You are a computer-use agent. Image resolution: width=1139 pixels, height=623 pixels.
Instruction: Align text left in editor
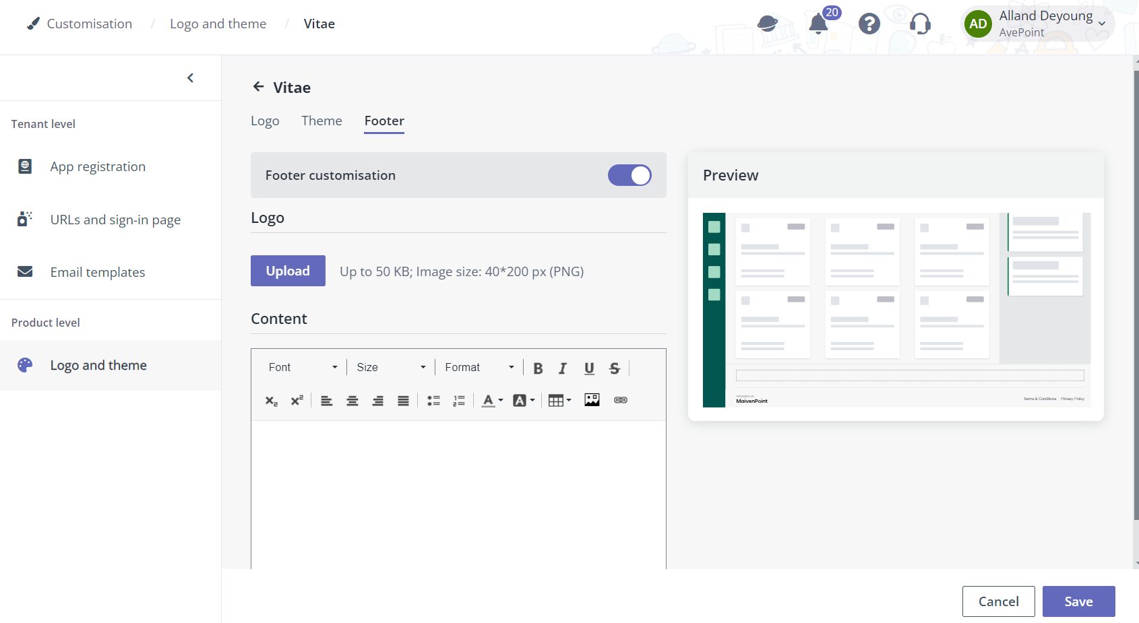[326, 401]
